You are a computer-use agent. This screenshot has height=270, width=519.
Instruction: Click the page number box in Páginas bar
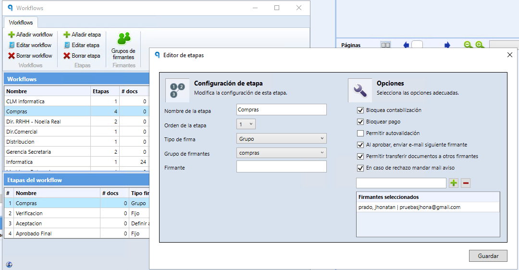pyautogui.click(x=417, y=45)
